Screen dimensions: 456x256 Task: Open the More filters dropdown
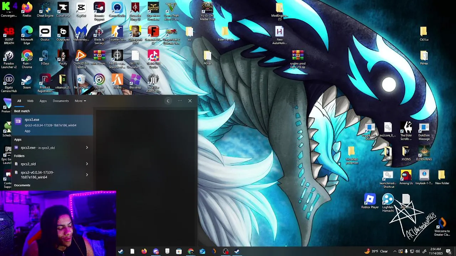[80, 101]
